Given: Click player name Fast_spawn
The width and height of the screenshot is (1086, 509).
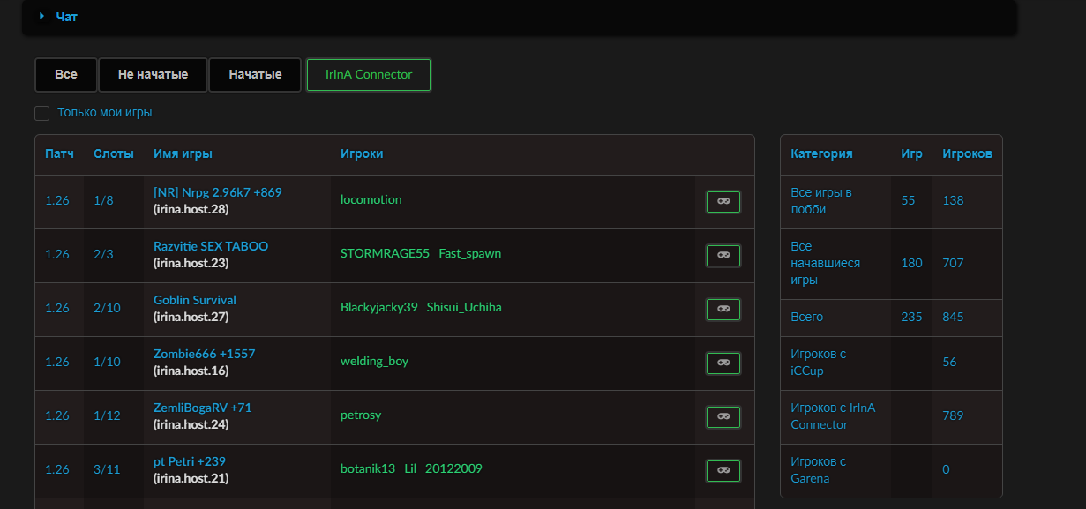Looking at the screenshot, I should 470,253.
